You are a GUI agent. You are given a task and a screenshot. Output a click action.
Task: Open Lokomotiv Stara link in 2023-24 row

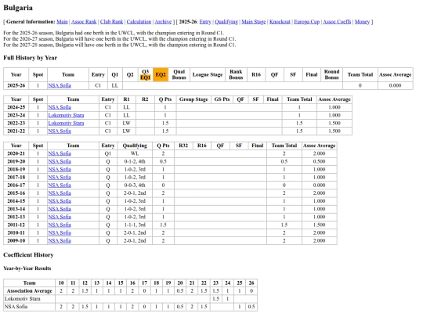[66, 115]
